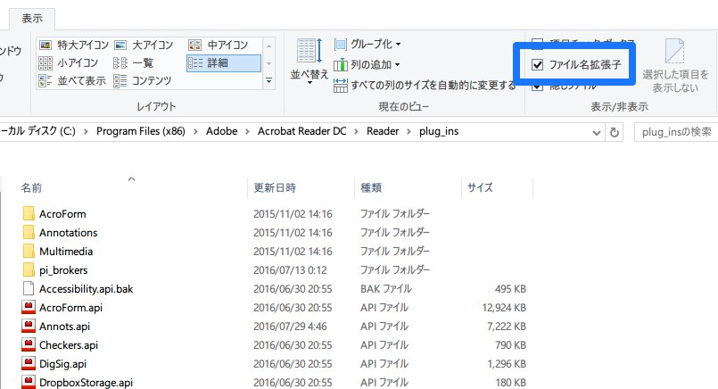Select the AcroForm folder icon

coord(29,213)
